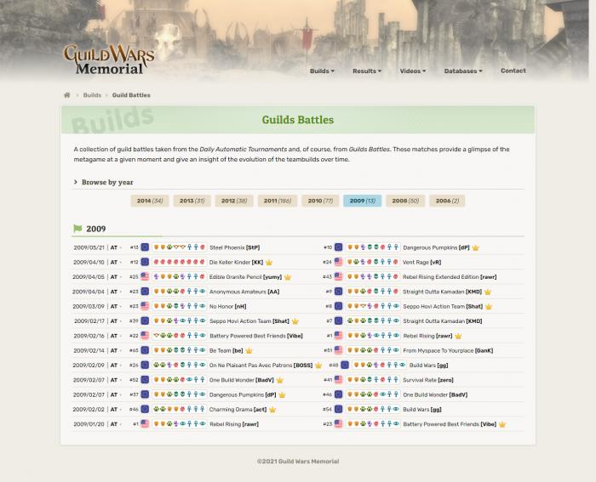Click EU flag beside Anonymous Amateurs [AA]

click(x=145, y=292)
